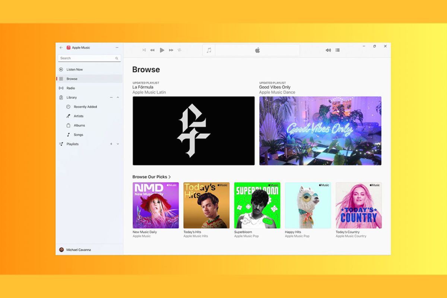
Task: Open the volume control speaker icon
Action: click(x=328, y=50)
